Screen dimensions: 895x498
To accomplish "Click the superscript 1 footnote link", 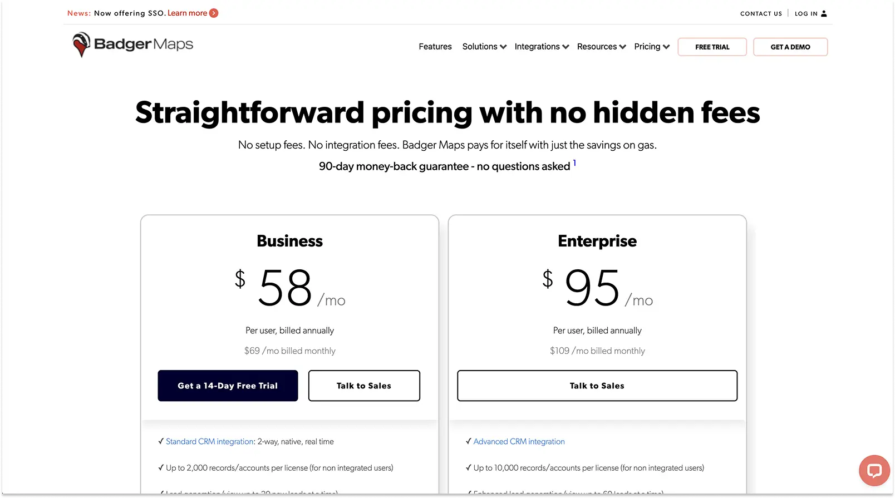I will (x=574, y=162).
